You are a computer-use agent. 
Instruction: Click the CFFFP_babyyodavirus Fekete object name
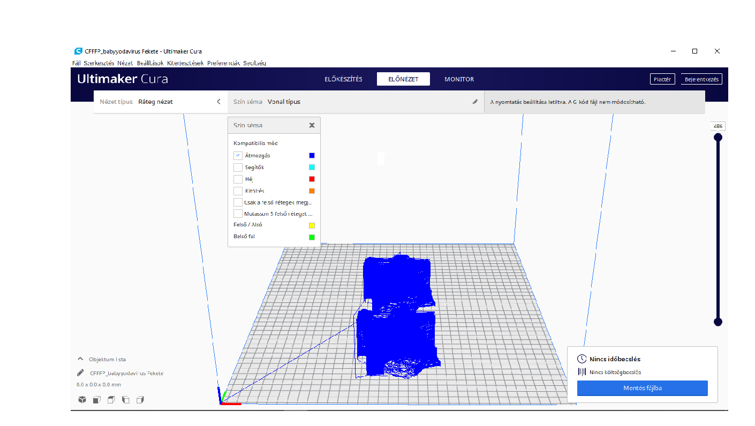(x=126, y=373)
